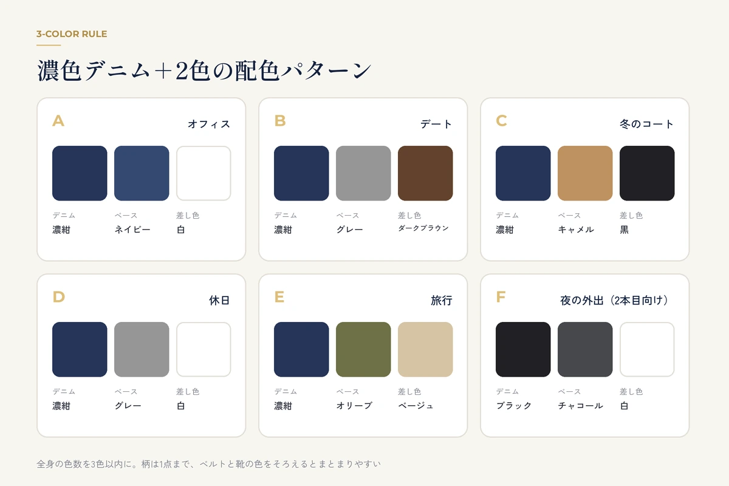Select the navy base swatch in card A
The image size is (729, 486).
click(x=142, y=173)
